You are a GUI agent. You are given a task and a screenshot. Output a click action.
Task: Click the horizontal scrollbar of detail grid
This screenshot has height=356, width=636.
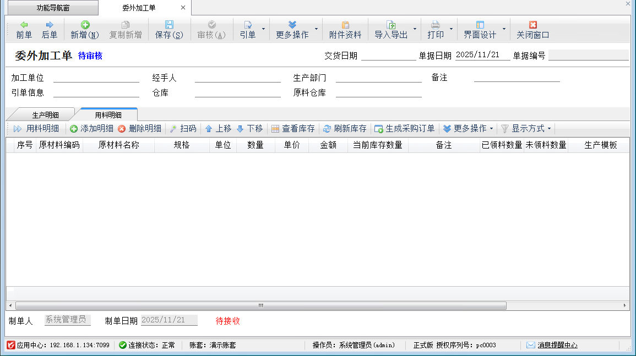260,305
